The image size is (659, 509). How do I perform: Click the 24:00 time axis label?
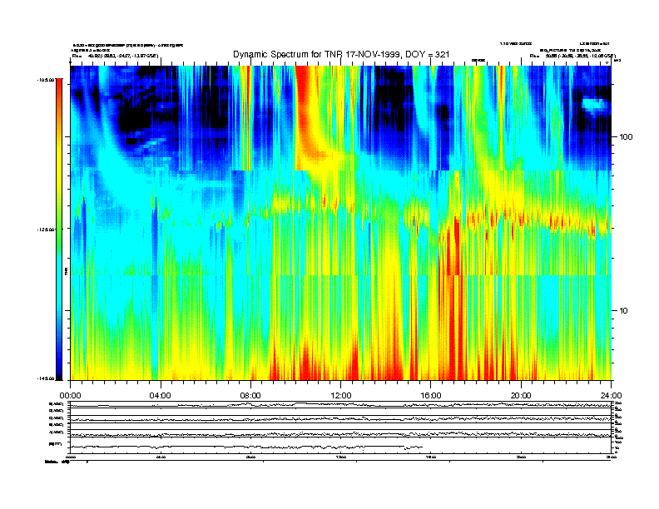click(611, 396)
